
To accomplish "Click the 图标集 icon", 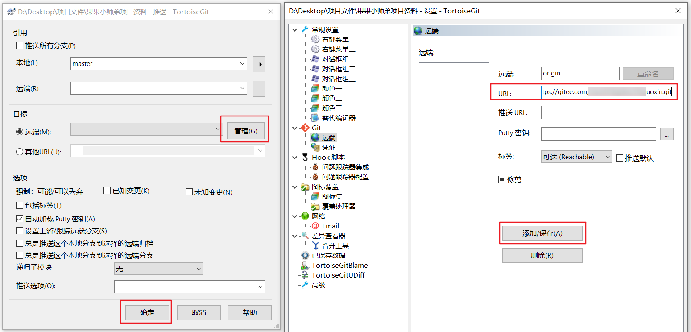I will pos(315,196).
